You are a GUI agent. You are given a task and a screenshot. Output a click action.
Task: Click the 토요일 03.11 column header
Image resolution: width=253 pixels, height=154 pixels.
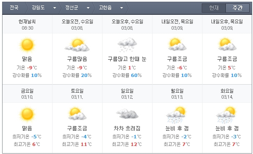coord(77,93)
